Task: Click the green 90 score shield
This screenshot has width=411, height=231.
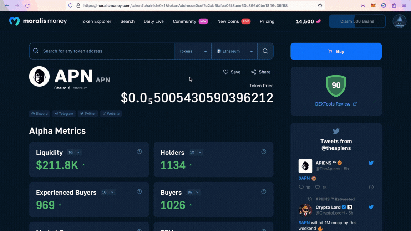Action: tap(336, 86)
